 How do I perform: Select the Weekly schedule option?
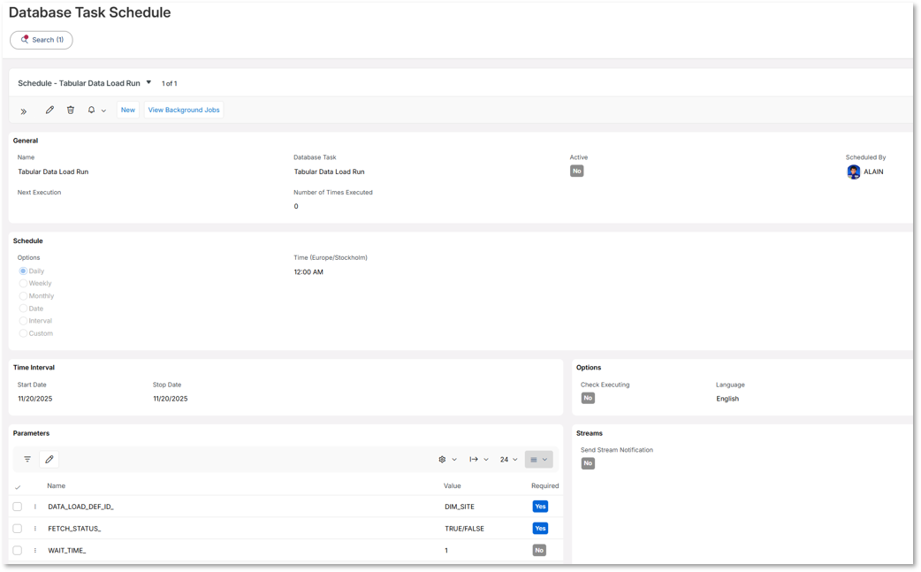[24, 283]
